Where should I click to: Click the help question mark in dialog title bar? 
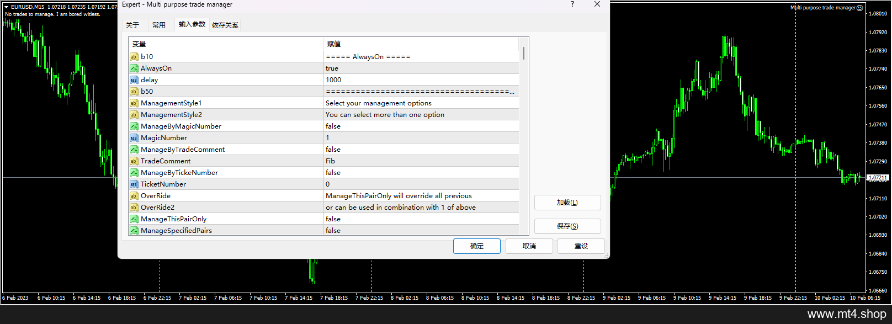click(x=572, y=4)
